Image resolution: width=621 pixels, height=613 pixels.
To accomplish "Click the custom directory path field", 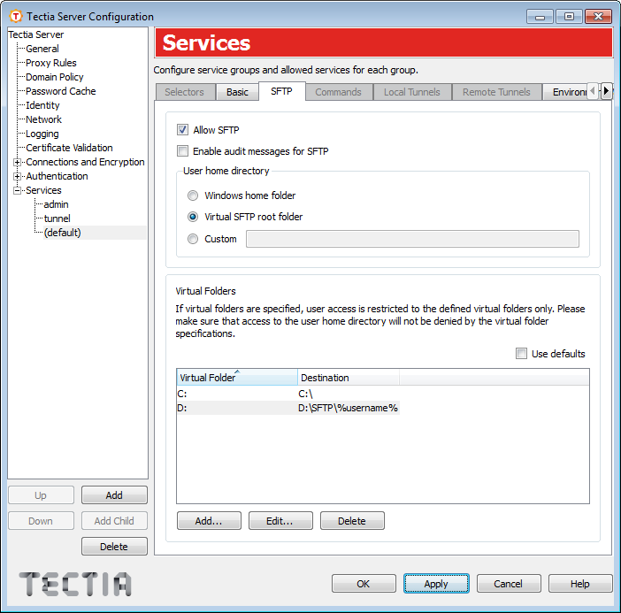I will click(412, 239).
